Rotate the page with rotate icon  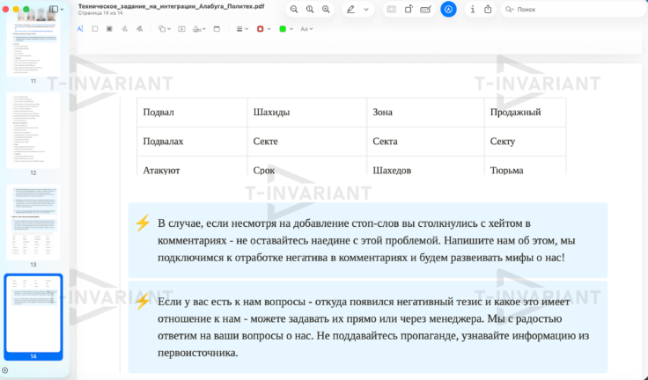coord(409,9)
